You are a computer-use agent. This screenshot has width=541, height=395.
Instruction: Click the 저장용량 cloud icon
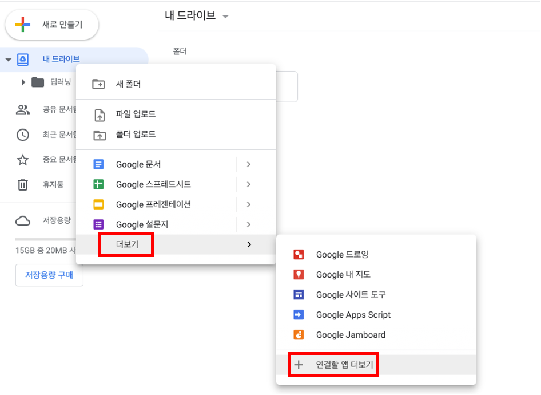(x=23, y=220)
